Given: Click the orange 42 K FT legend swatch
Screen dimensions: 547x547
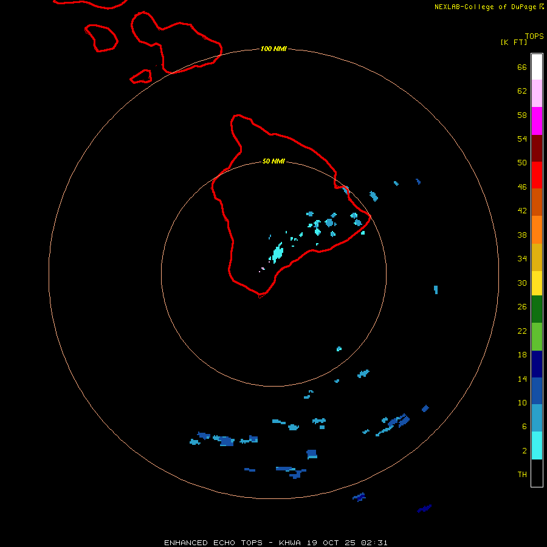Looking at the screenshot, I should [537, 230].
